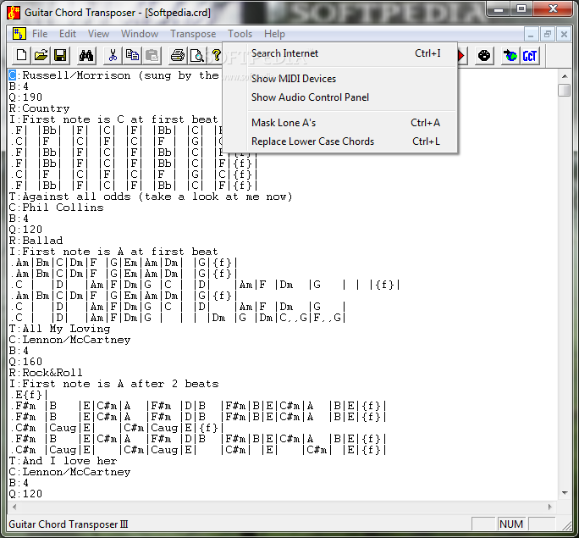Open the File menu
The height and width of the screenshot is (538, 579).
40,34
